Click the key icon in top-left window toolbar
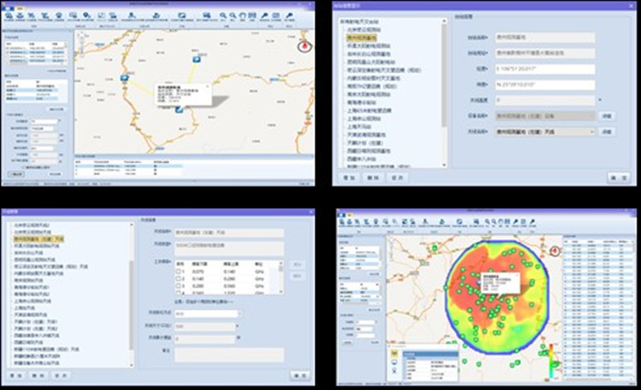This screenshot has height=390, width=641. (266, 15)
